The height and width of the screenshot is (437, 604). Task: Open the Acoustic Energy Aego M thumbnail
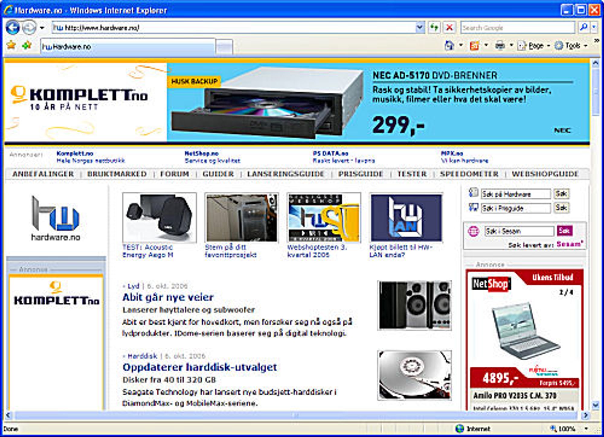click(x=159, y=218)
